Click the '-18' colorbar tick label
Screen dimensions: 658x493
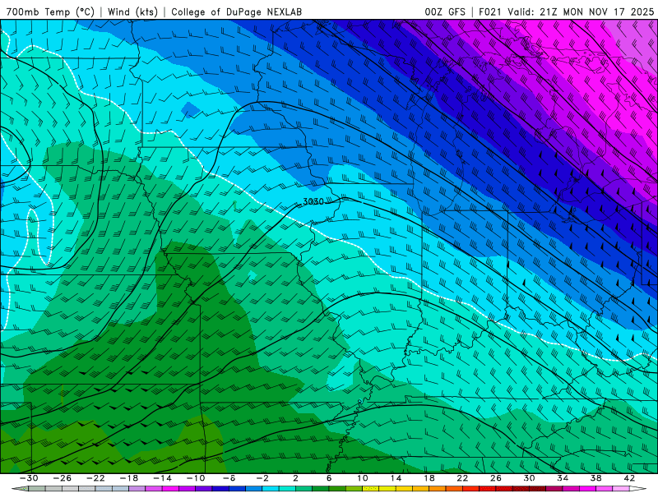click(x=129, y=478)
